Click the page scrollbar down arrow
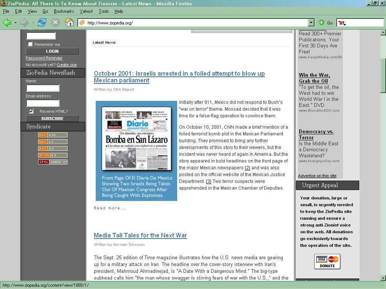386x289 pixels. (x=383, y=278)
